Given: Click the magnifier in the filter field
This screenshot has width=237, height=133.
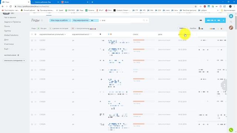Looking at the screenshot, I should click(x=144, y=20).
